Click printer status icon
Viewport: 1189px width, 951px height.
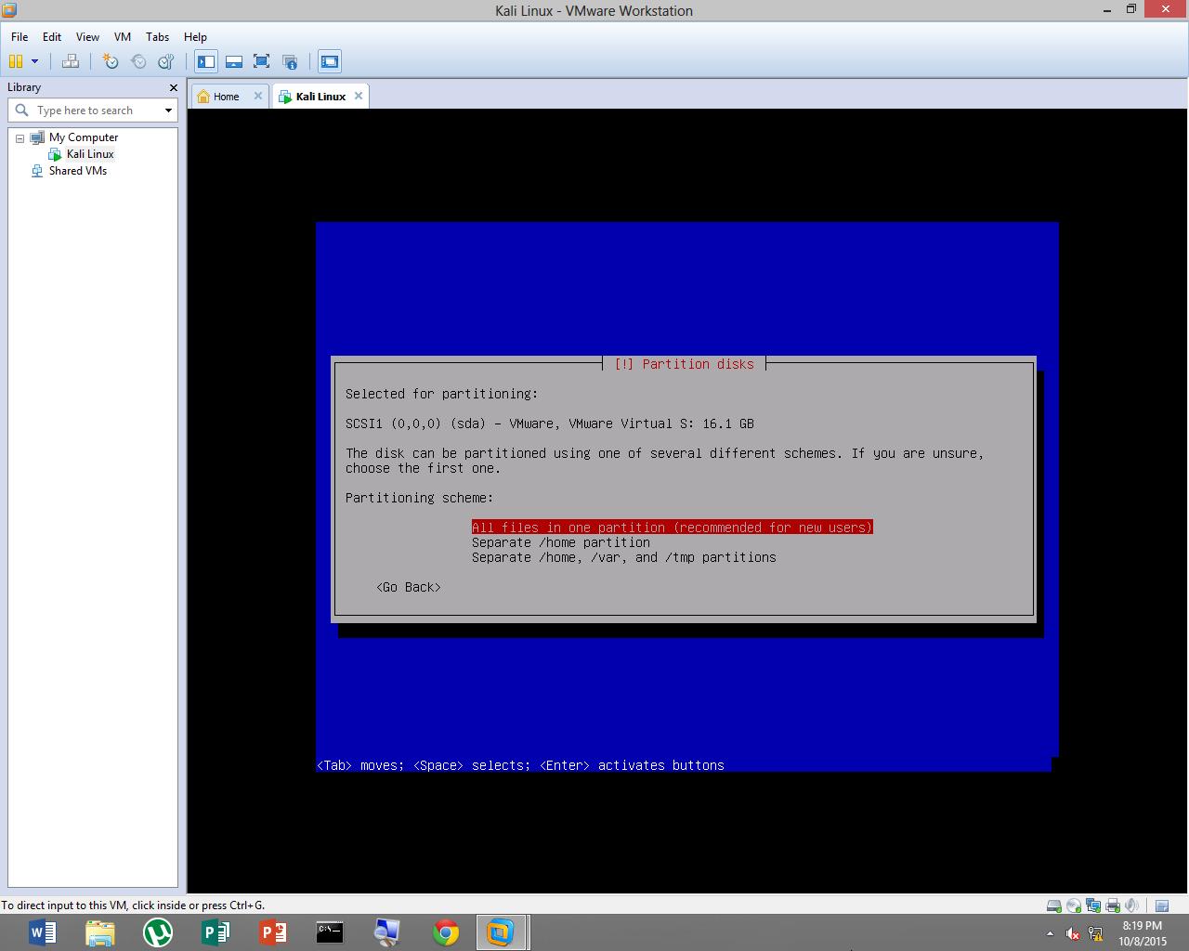coord(1112,905)
